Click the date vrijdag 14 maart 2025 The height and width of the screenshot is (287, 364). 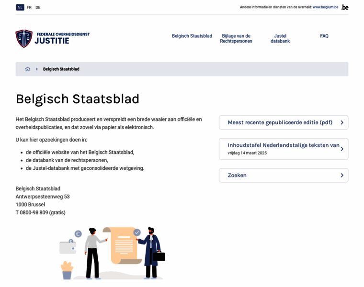[x=247, y=153]
